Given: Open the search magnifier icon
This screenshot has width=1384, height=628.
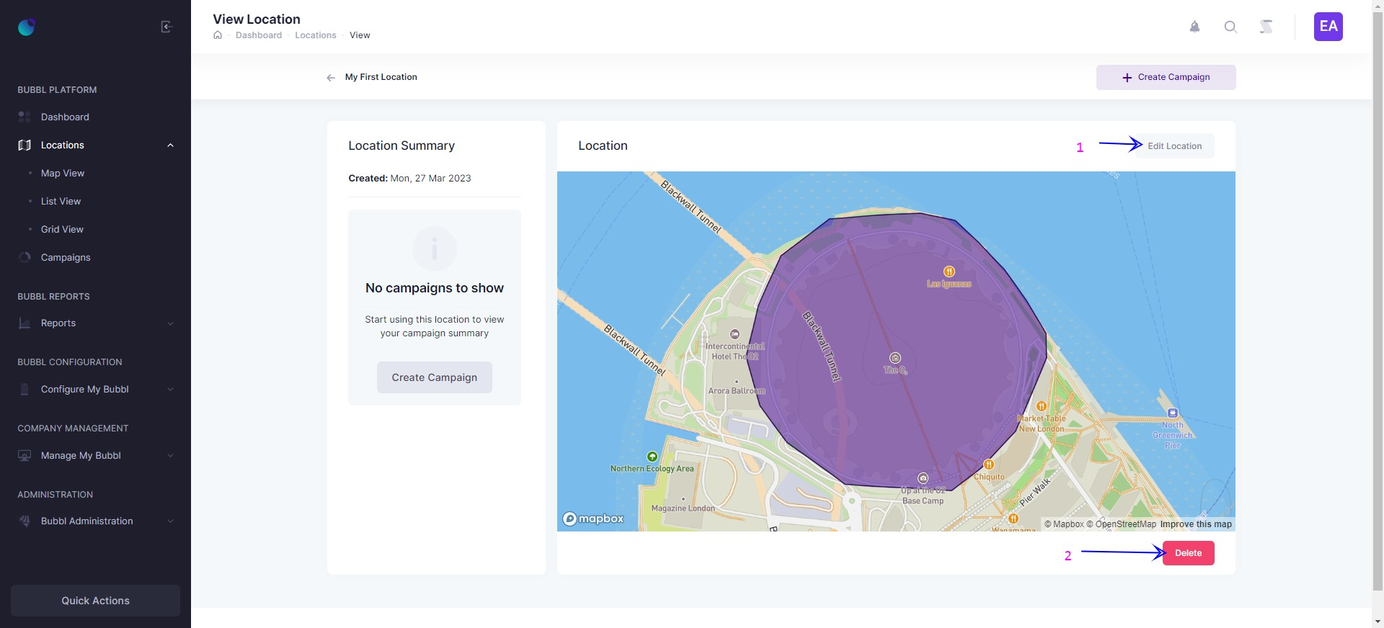Looking at the screenshot, I should click(x=1230, y=27).
